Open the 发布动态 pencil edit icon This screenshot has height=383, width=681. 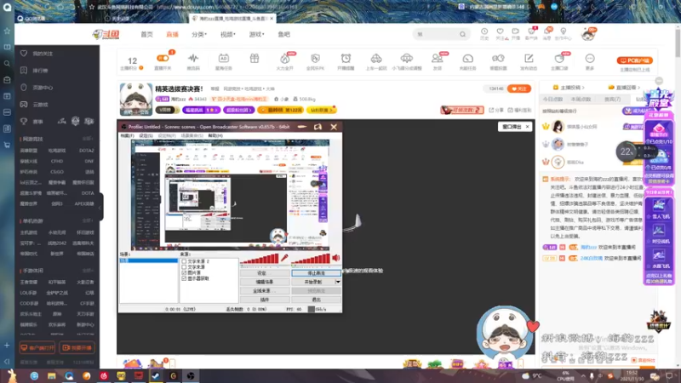click(529, 58)
